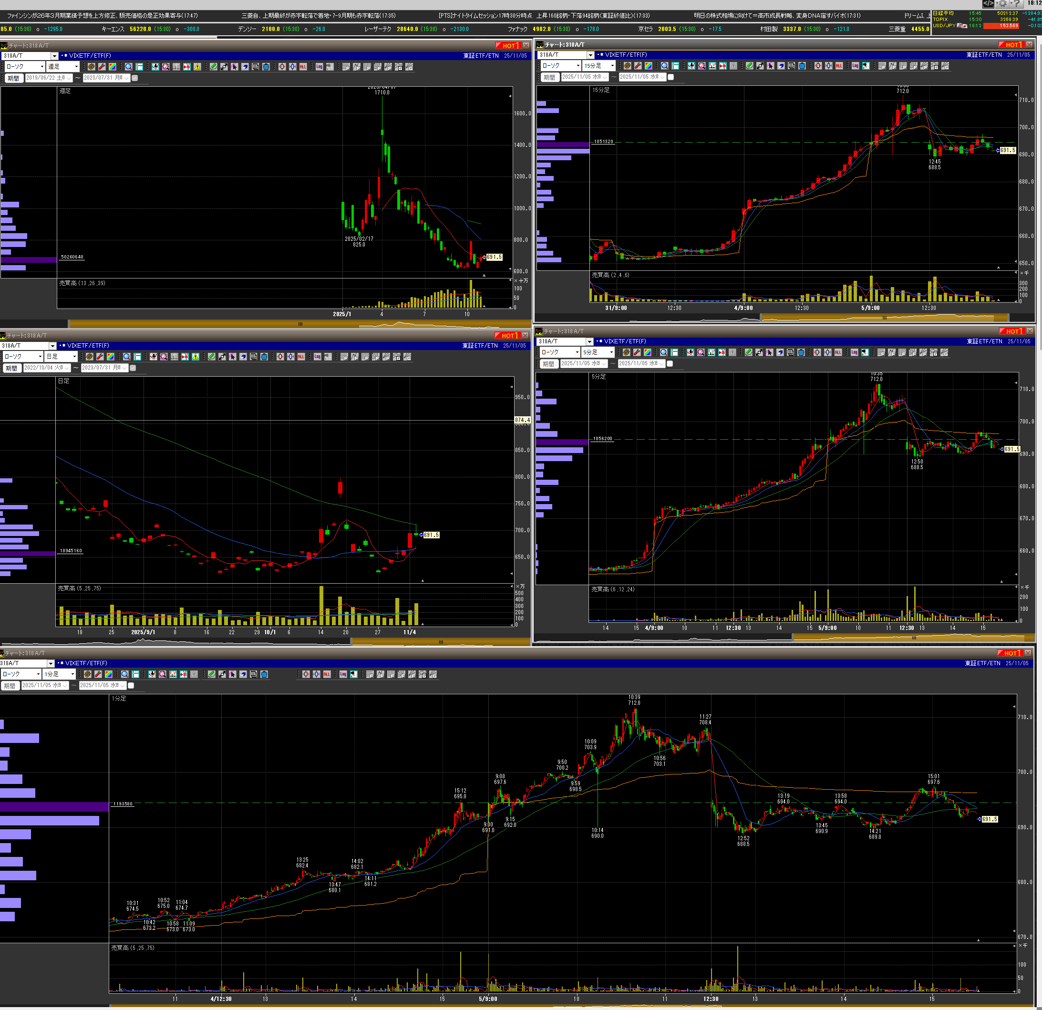Expand the 318A/T symbol dropdown in daily chart

click(x=52, y=346)
